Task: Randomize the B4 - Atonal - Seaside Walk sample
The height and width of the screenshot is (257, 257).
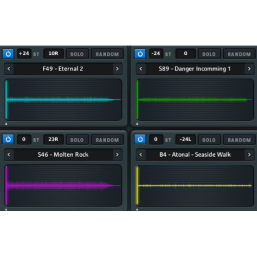Action: point(239,140)
